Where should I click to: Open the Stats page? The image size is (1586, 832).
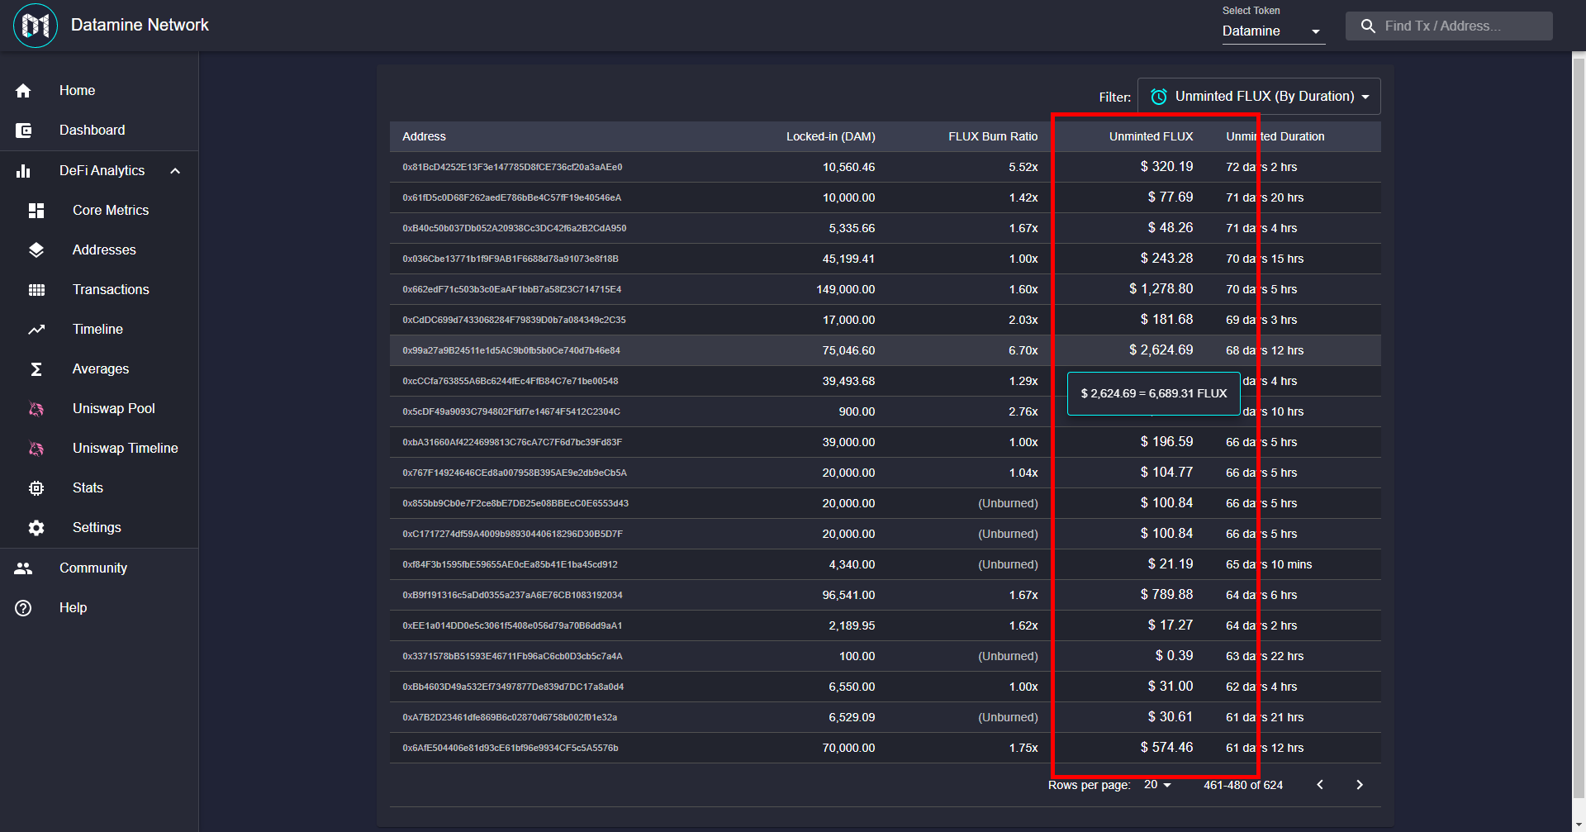[99, 488]
